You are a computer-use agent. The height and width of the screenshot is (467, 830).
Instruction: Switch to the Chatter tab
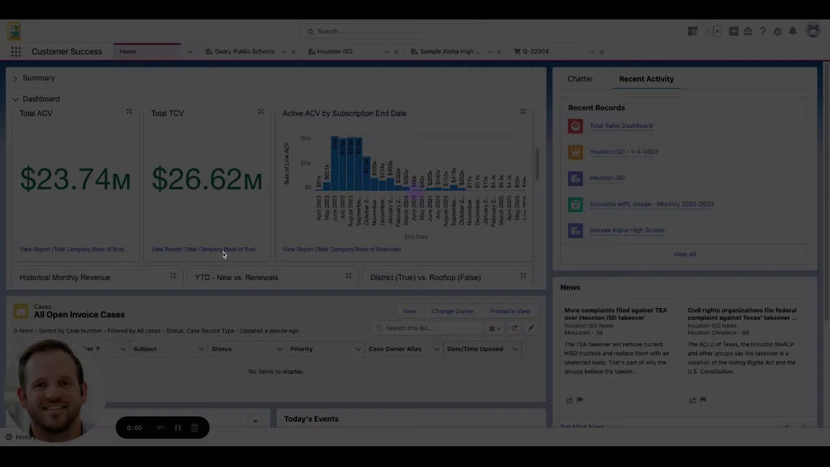click(x=580, y=79)
